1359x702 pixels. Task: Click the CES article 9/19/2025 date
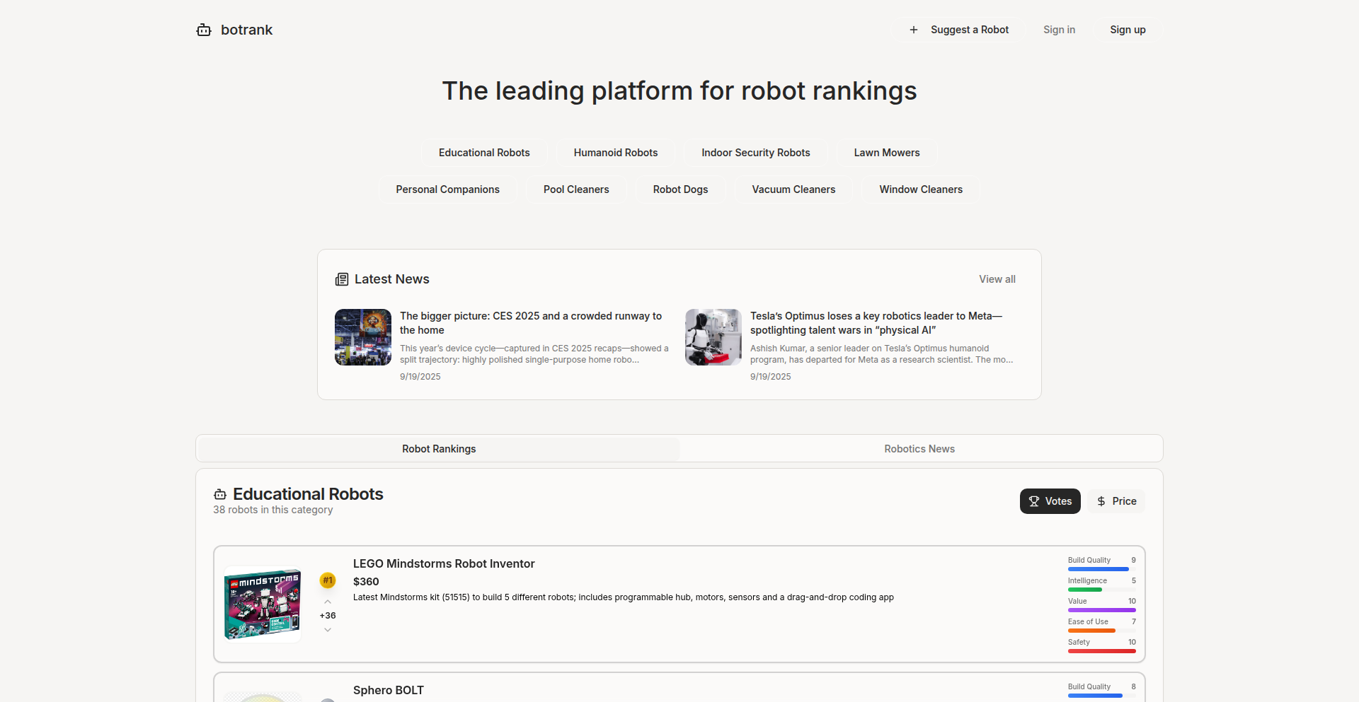pos(420,377)
